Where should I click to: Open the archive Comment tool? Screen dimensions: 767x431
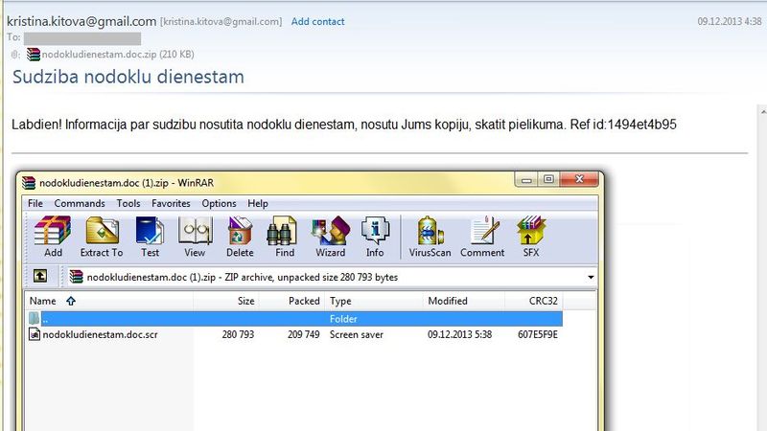click(482, 237)
